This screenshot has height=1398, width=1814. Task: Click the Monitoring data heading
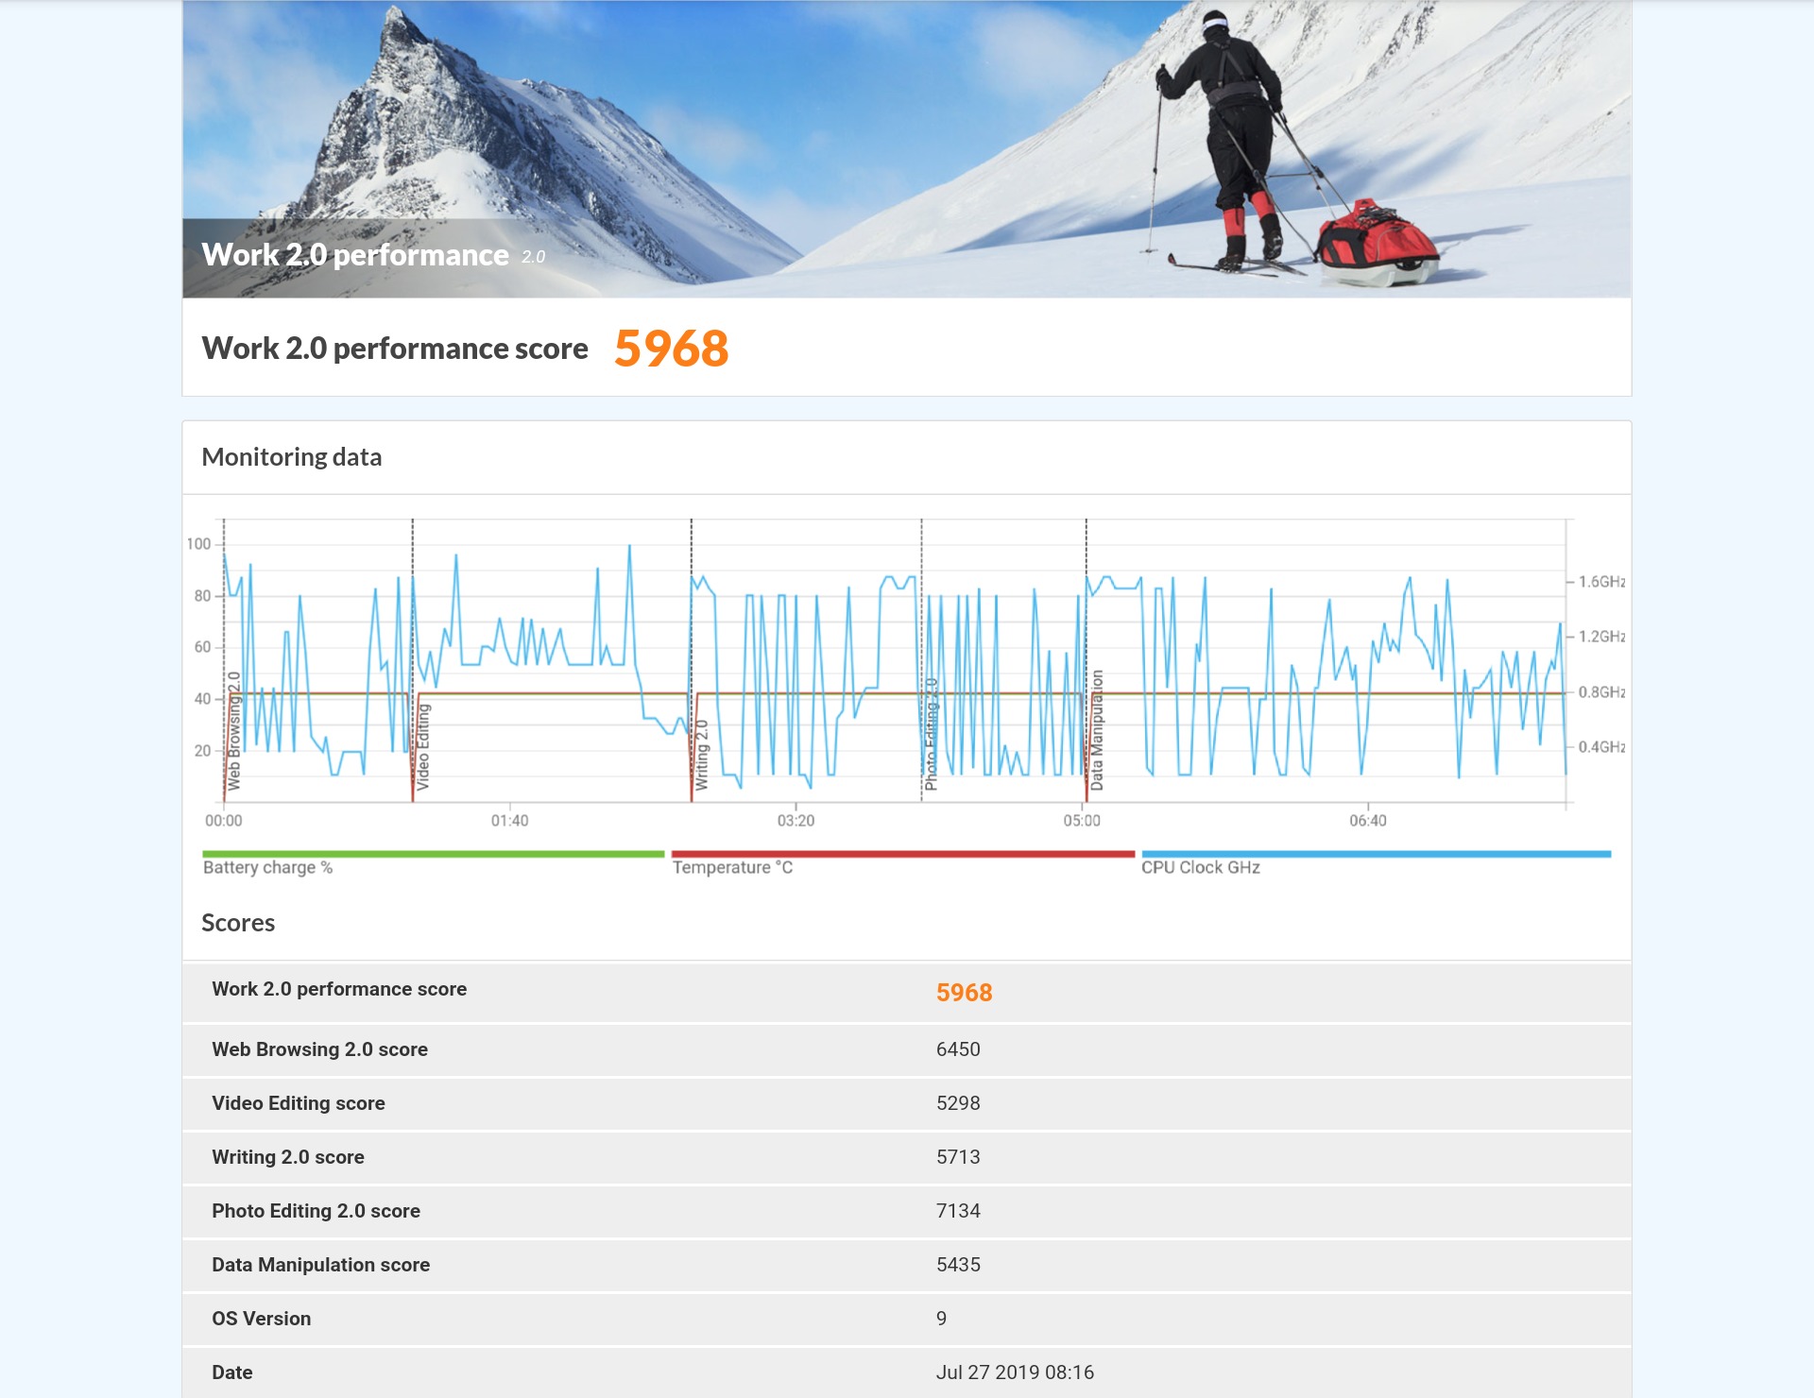292,457
